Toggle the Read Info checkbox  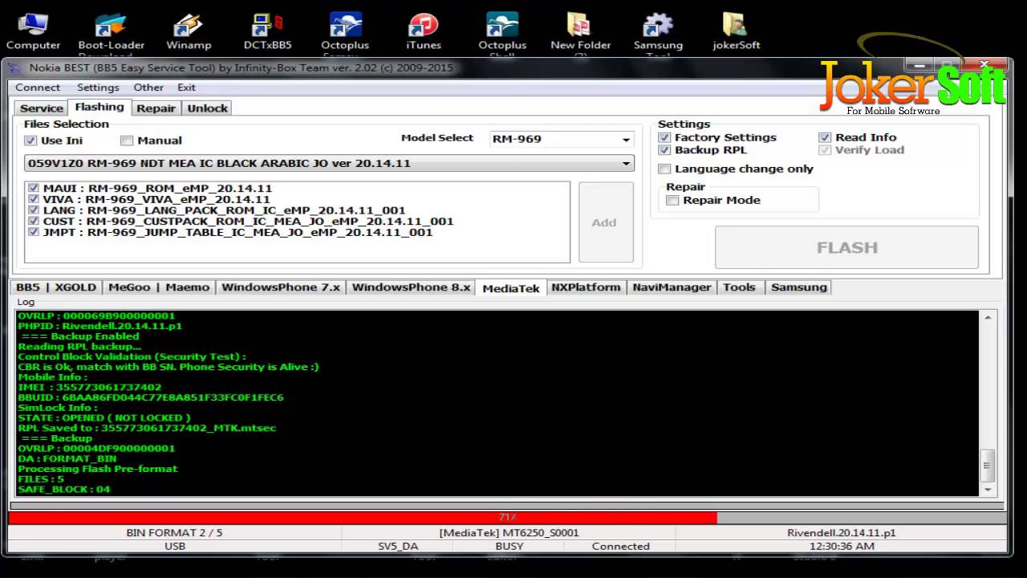pyautogui.click(x=825, y=137)
